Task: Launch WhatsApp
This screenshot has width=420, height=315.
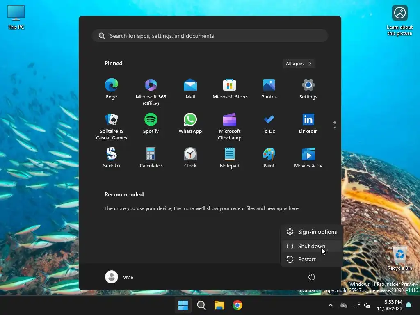Action: pyautogui.click(x=190, y=123)
